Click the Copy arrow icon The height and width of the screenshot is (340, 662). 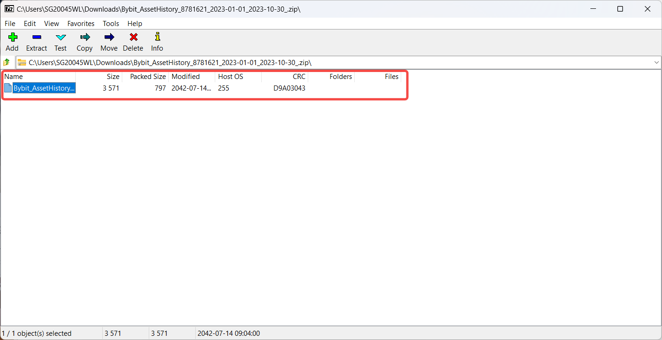point(85,38)
